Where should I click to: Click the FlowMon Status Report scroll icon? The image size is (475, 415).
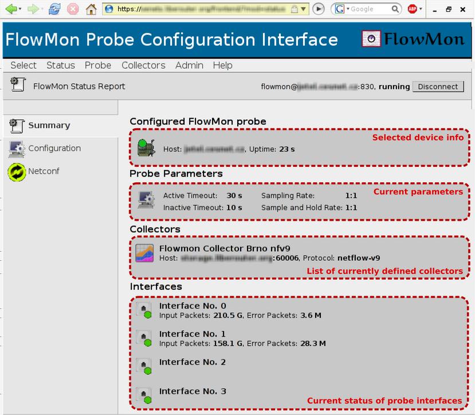coord(18,84)
